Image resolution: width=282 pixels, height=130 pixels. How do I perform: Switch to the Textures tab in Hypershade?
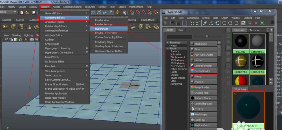point(254,30)
